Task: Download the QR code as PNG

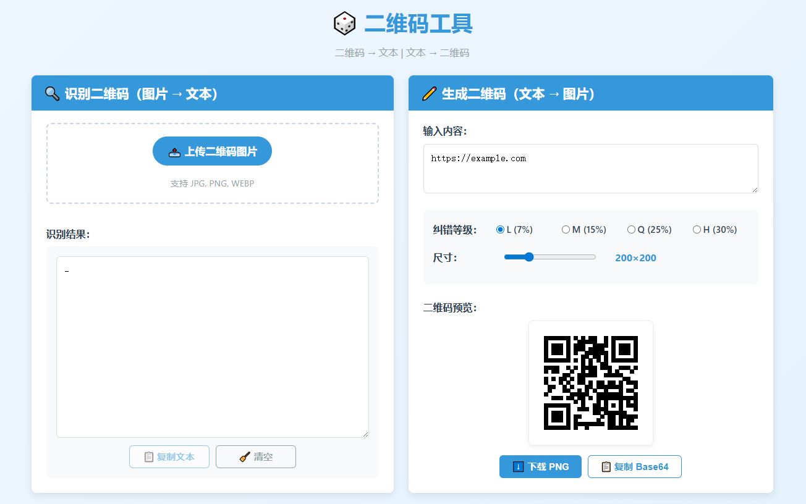Action: (x=540, y=466)
